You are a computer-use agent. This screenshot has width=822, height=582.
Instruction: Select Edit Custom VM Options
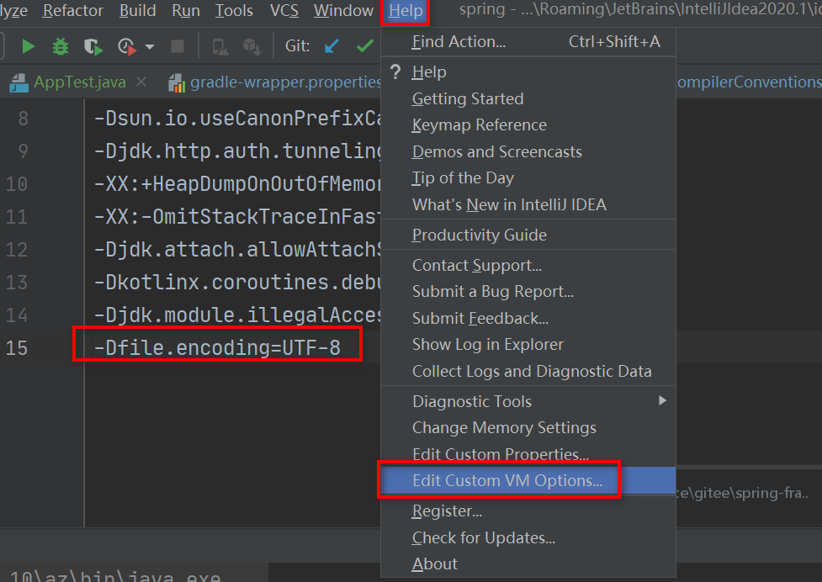(x=528, y=480)
